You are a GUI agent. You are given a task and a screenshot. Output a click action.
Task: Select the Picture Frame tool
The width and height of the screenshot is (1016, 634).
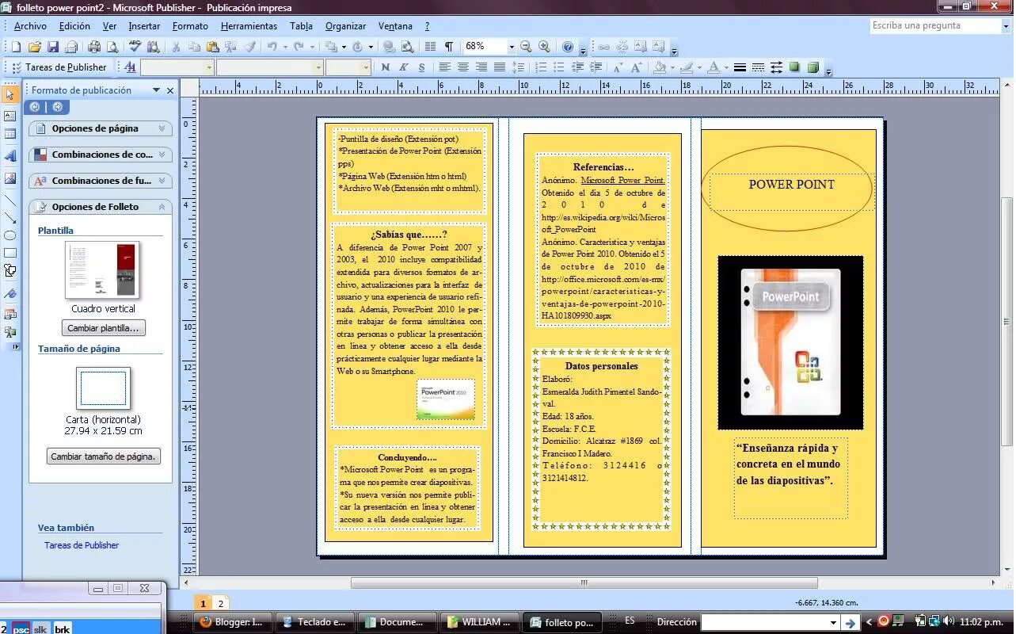pos(10,179)
